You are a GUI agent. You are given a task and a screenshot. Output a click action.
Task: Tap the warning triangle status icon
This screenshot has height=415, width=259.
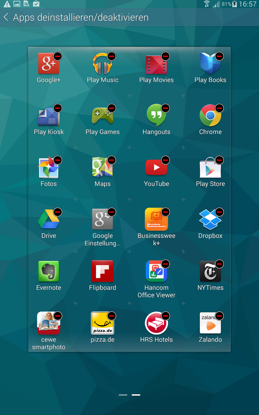(x=7, y=4)
